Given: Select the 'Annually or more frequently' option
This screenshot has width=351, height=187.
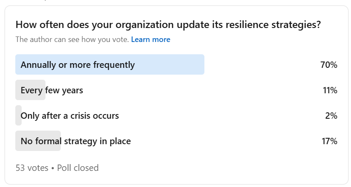Looking at the screenshot, I should 77,65.
